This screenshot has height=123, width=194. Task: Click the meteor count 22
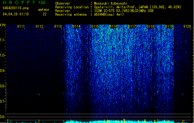[45, 14]
